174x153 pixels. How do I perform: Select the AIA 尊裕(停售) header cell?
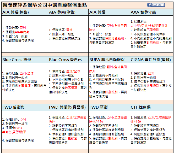click(25, 12)
